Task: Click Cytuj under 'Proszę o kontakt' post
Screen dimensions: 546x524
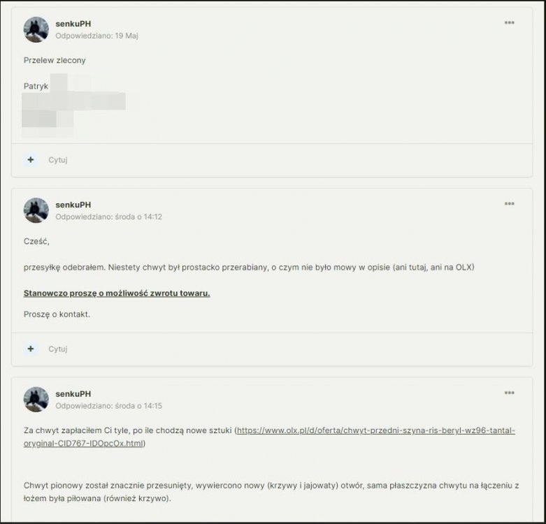Action: [58, 349]
